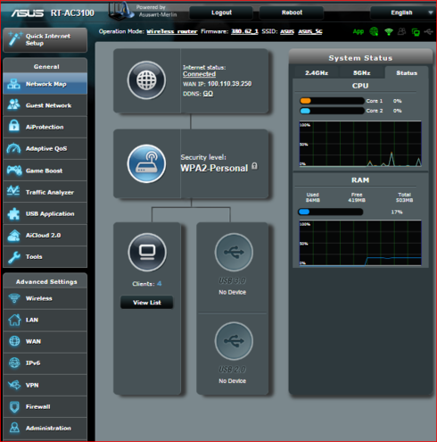Click the IPv6 icon in sidebar
Image resolution: width=437 pixels, height=442 pixels.
tap(14, 363)
